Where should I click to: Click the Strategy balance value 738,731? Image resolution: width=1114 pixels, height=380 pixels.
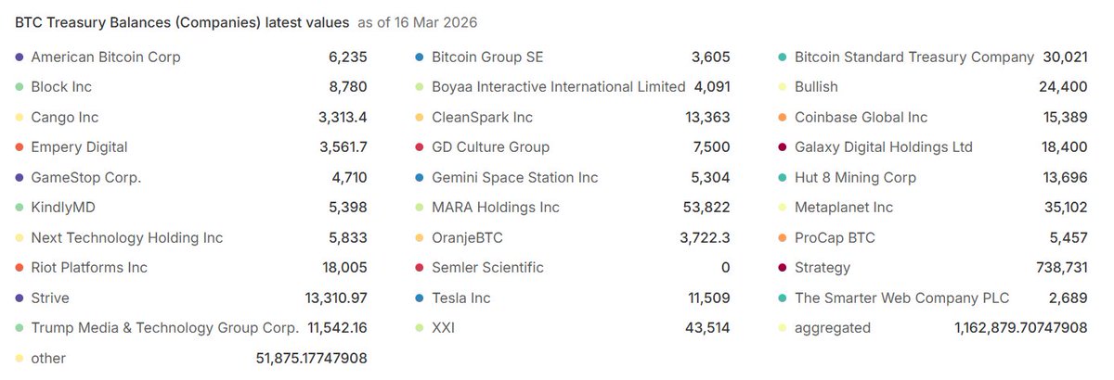click(x=1060, y=268)
